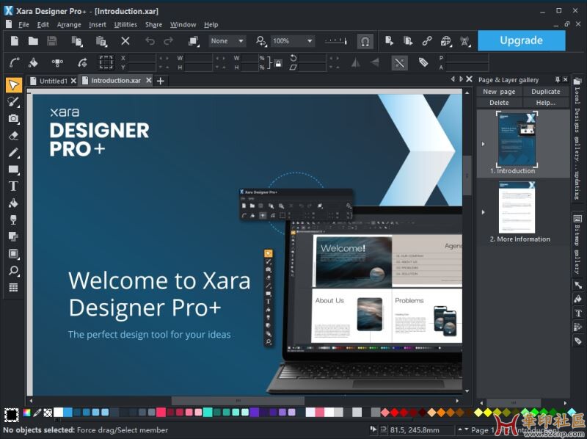Pin the Page & Layer gallery
The width and height of the screenshot is (587, 439).
(x=558, y=79)
